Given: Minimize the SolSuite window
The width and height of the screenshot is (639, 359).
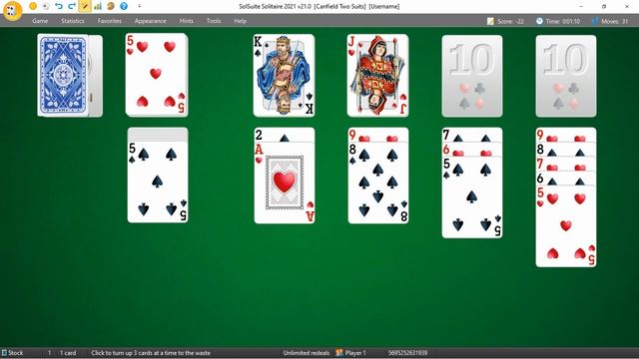Looking at the screenshot, I should tap(581, 6).
